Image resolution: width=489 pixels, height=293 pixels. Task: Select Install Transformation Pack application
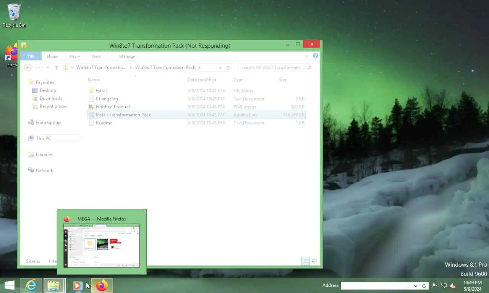196,114
